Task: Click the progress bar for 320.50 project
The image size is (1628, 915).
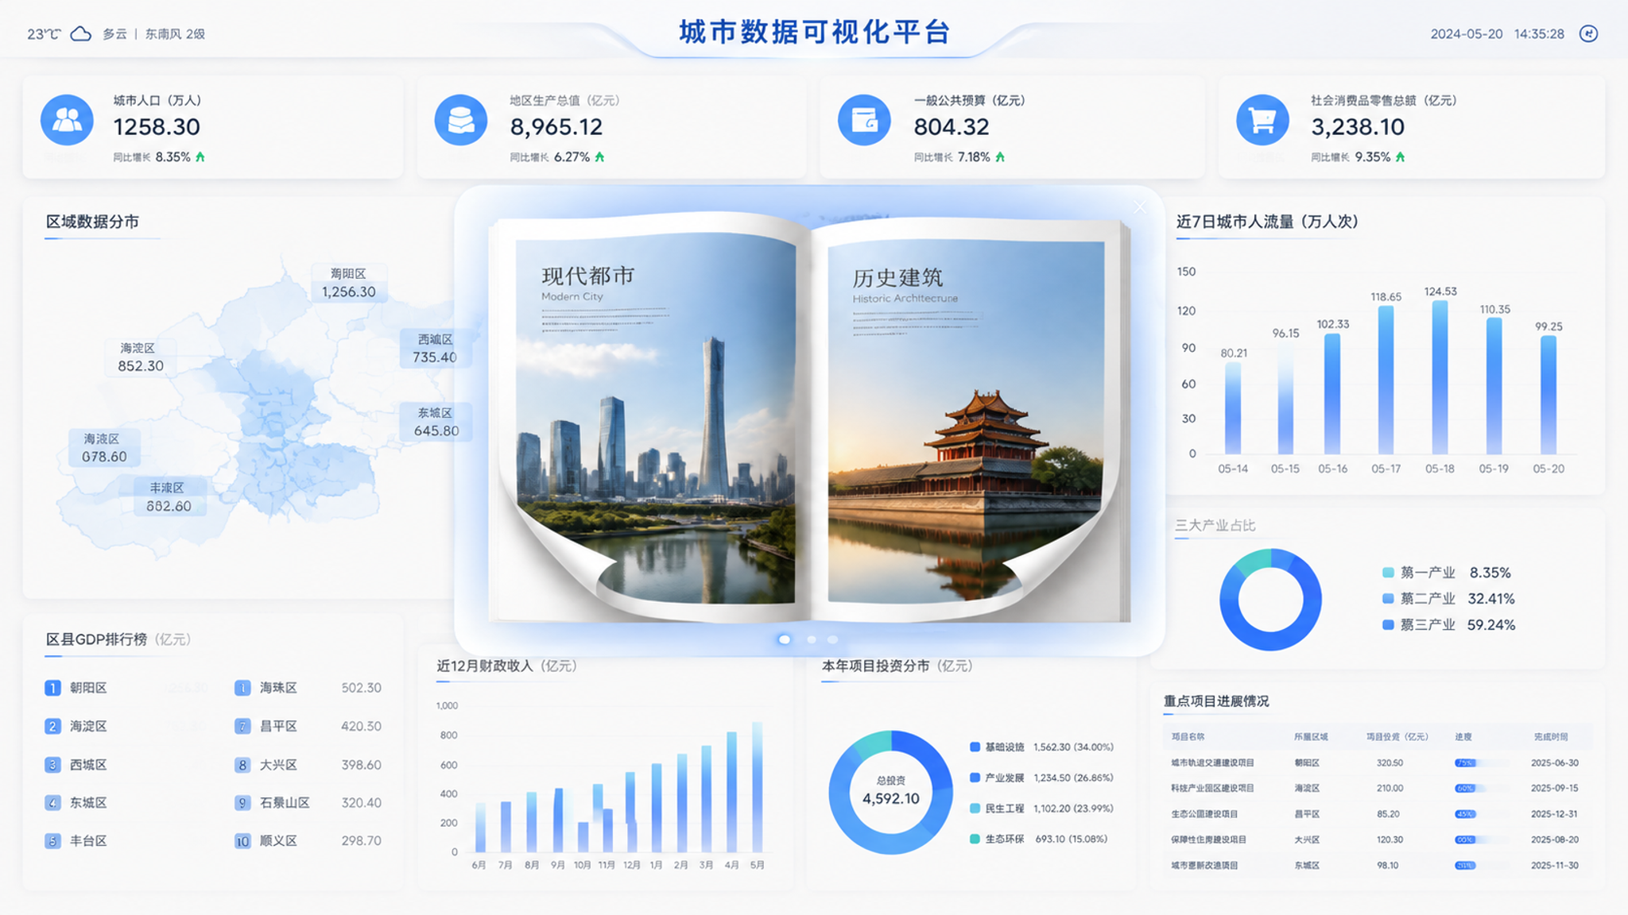Action: click(x=1481, y=762)
